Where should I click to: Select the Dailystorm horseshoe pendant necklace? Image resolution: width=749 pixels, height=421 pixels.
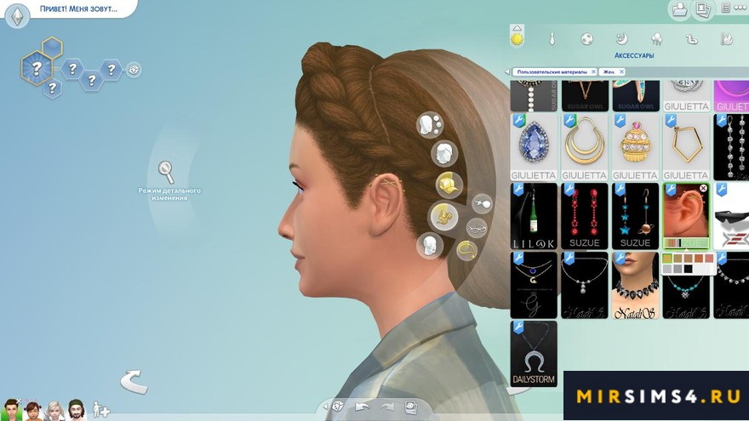[x=534, y=354]
